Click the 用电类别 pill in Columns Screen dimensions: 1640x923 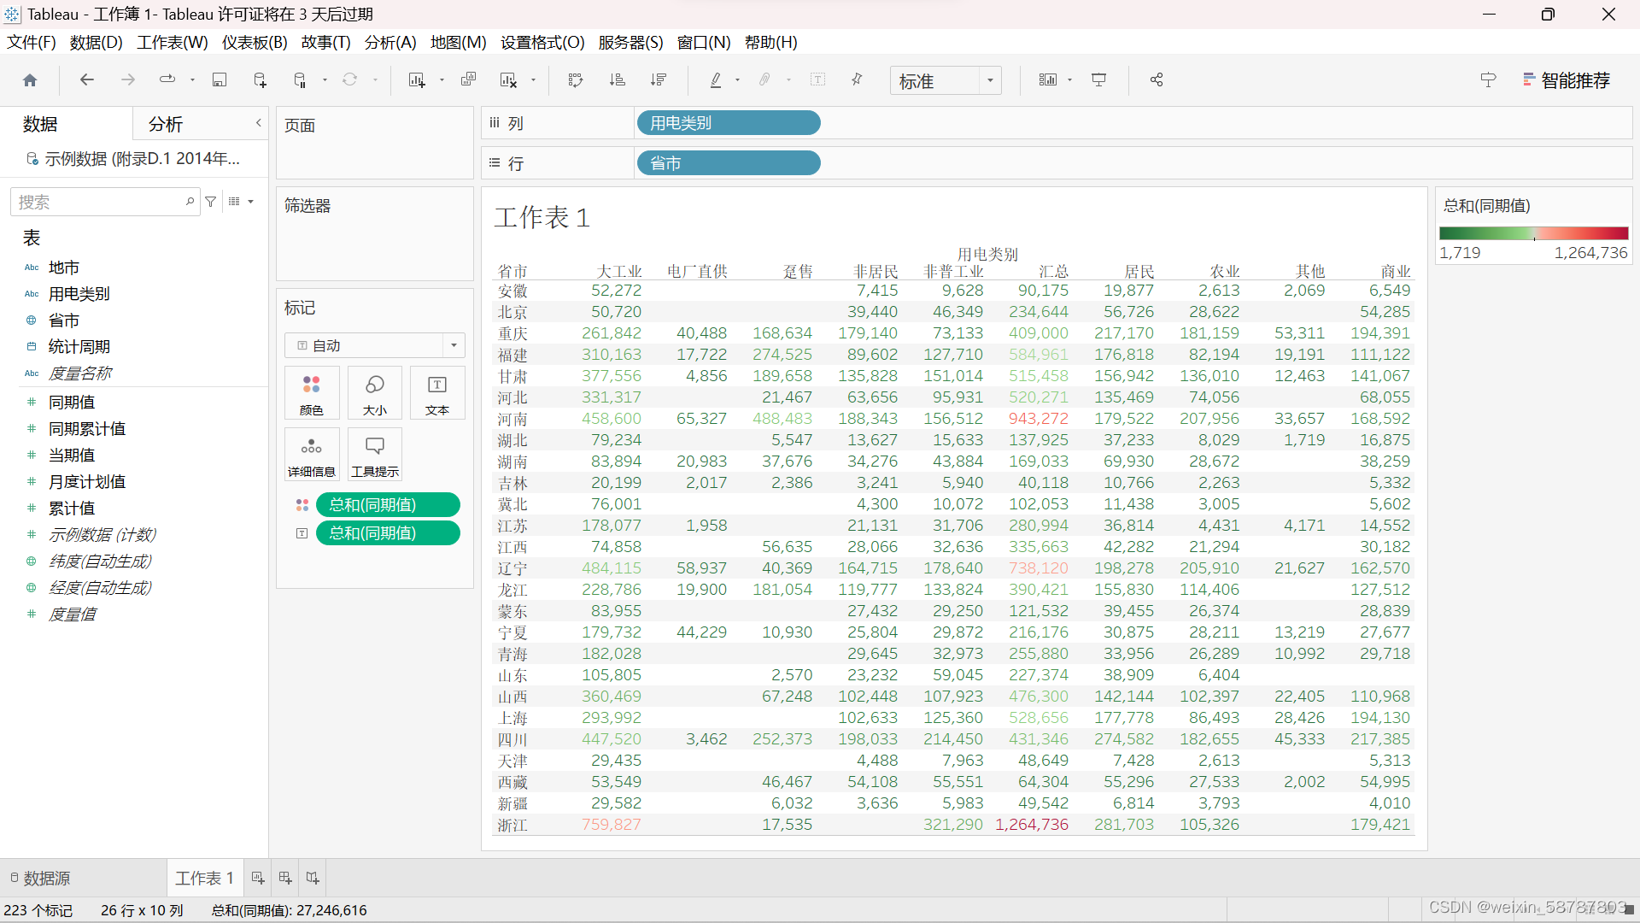click(x=728, y=123)
